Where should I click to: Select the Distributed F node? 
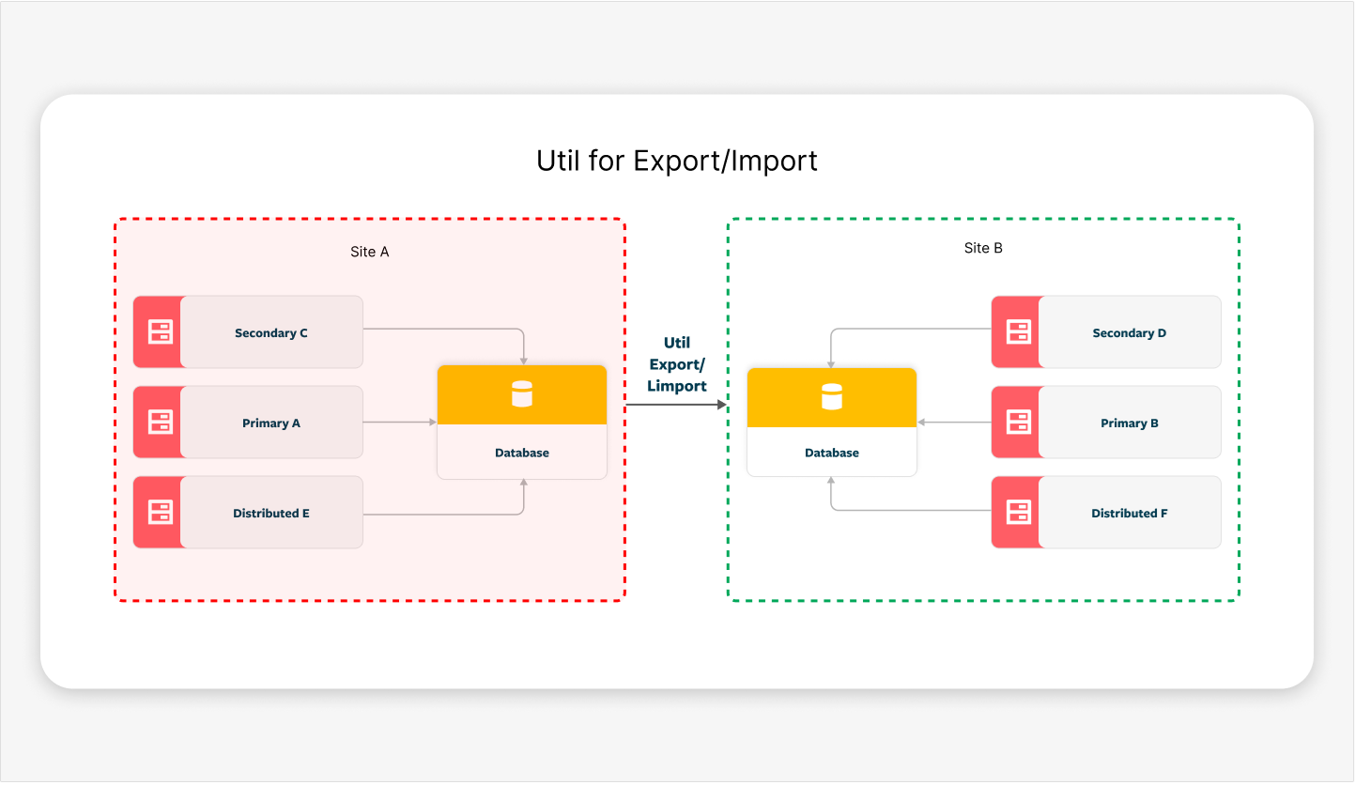1129,512
